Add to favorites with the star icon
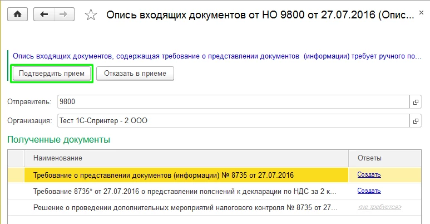This screenshot has height=224, width=430. [x=91, y=15]
